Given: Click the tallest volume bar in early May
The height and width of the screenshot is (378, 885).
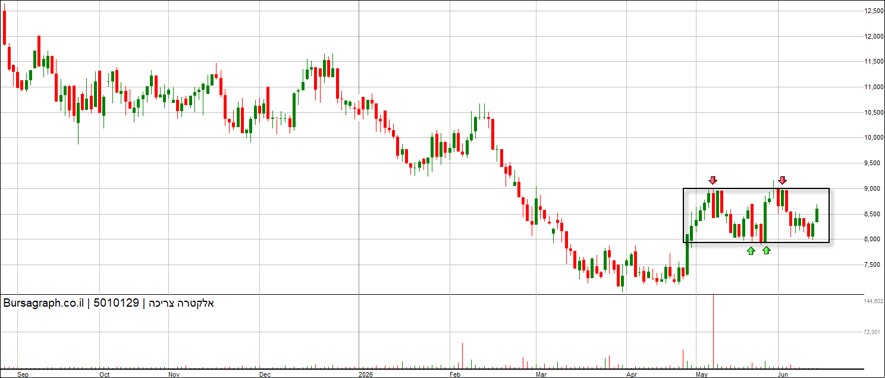Looking at the screenshot, I should (x=713, y=330).
